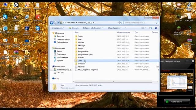The height and width of the screenshot is (110, 196).
Task: Click the Остановить recording button
Action: (x=177, y=102)
